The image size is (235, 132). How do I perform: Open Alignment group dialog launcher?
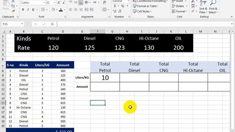[x=109, y=17]
